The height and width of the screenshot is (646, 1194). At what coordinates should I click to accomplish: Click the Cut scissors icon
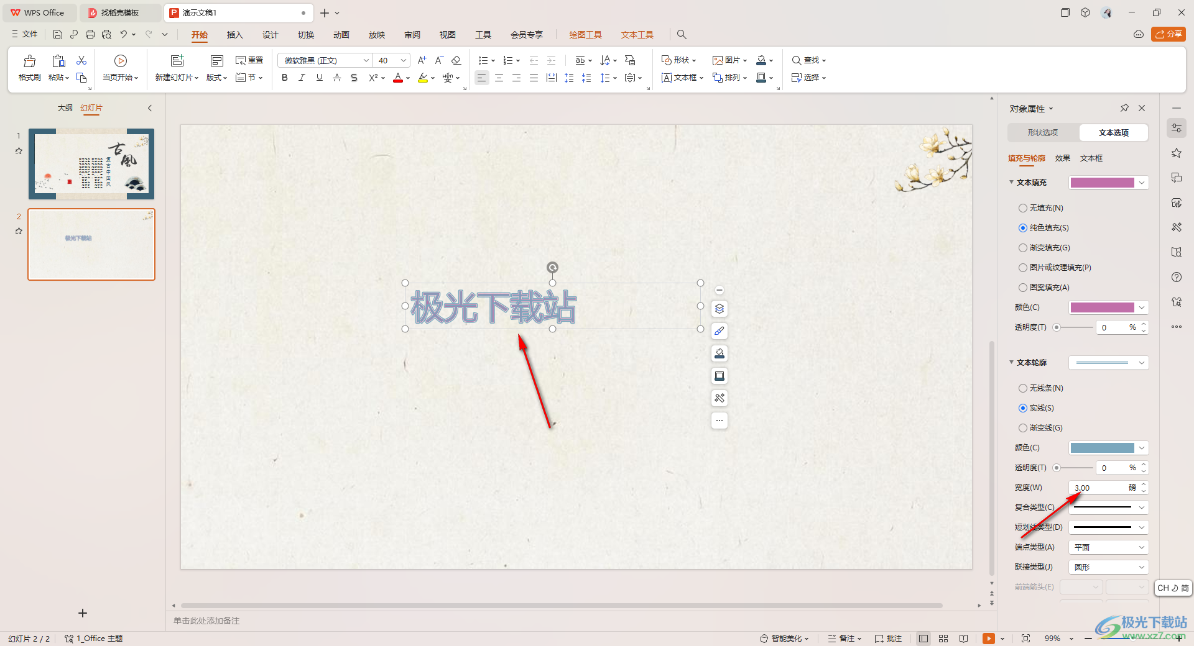point(81,60)
